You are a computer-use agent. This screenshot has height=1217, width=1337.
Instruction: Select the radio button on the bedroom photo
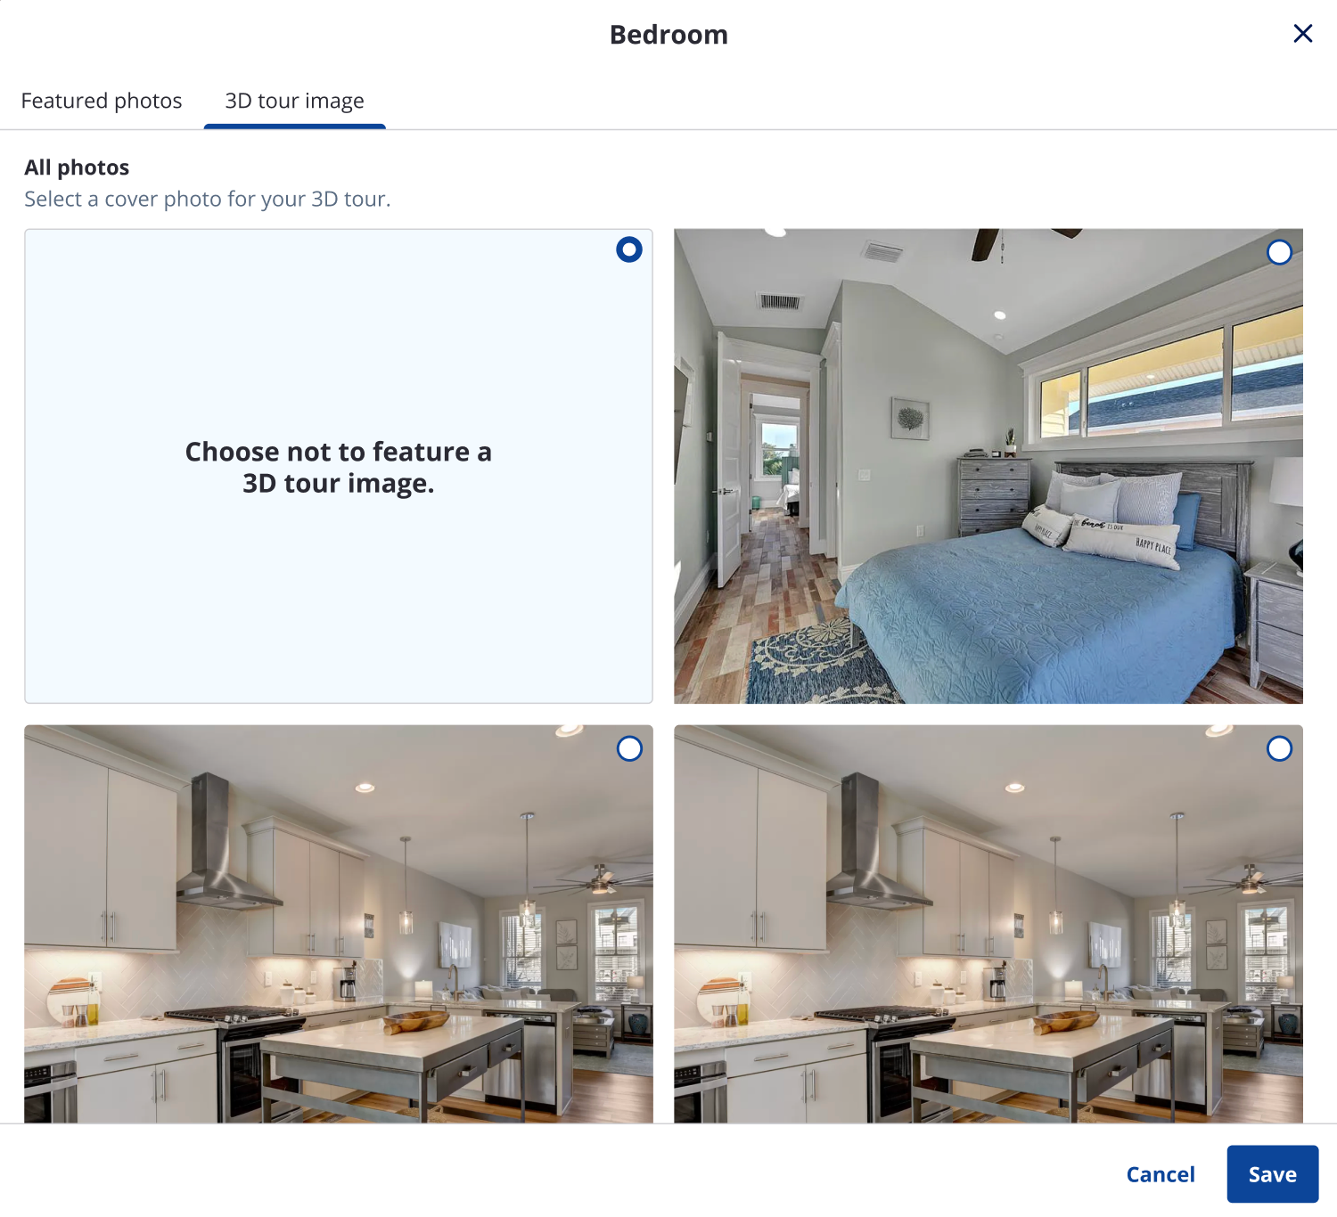click(1279, 253)
